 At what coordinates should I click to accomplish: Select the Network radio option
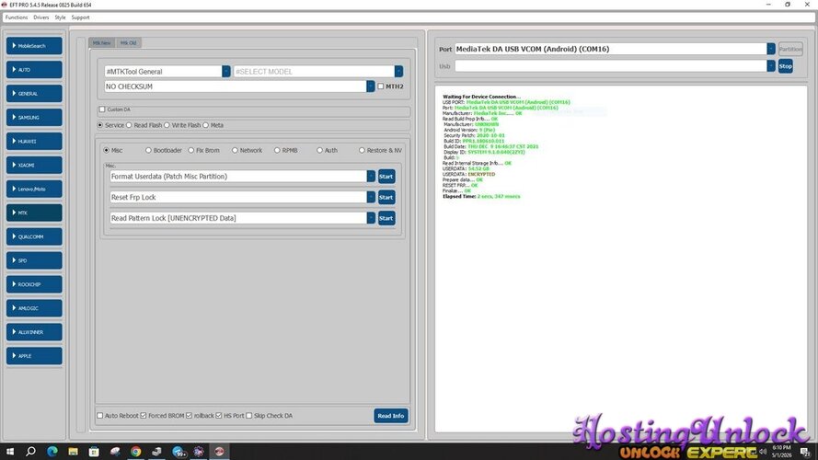pos(236,150)
